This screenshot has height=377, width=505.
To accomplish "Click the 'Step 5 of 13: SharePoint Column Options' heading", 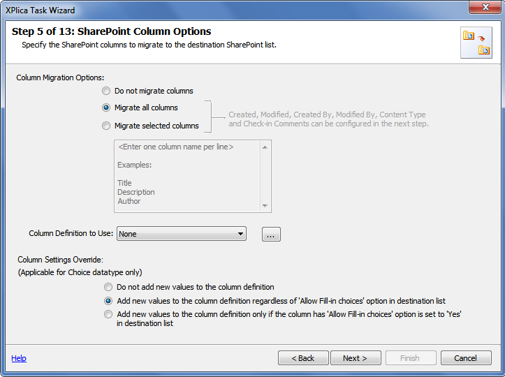I will [x=112, y=31].
